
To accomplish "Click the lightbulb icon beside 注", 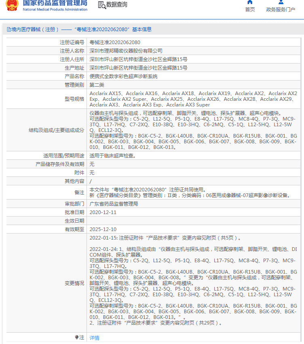I will [x=76, y=337].
